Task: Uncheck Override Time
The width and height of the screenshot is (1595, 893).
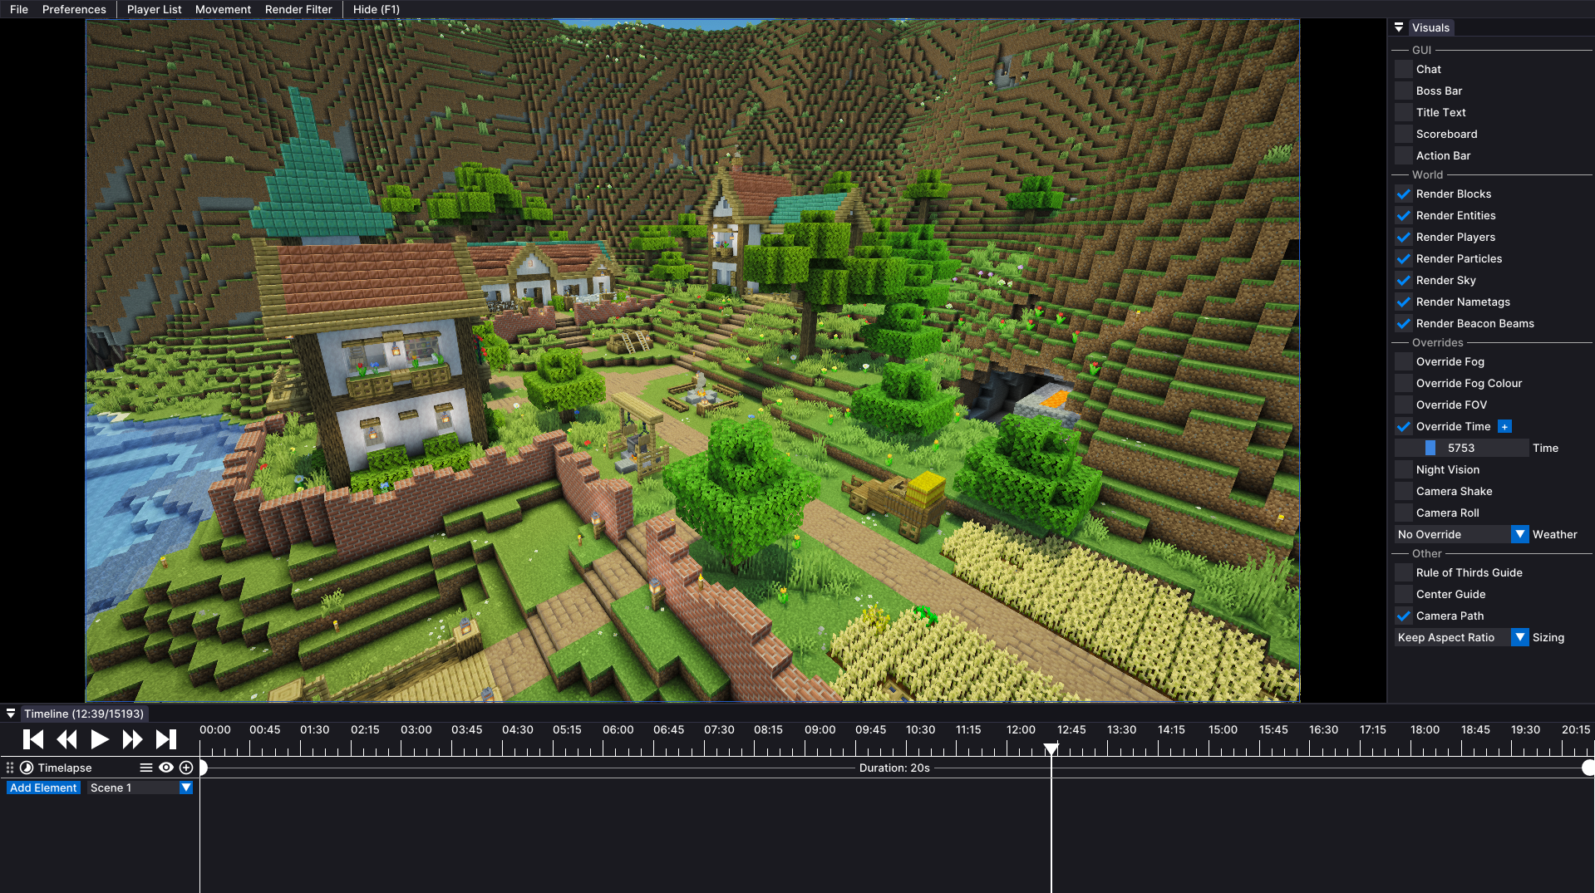Action: pos(1404,426)
